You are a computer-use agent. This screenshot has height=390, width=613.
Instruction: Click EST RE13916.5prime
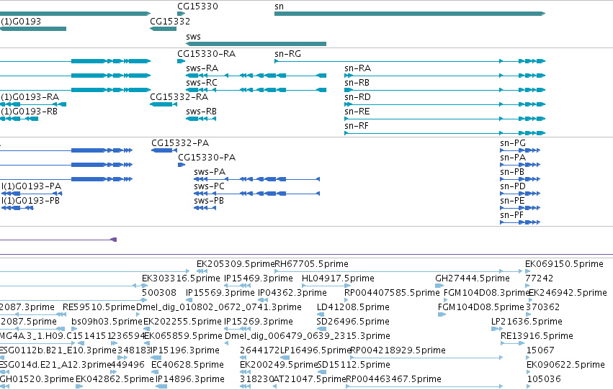click(x=537, y=337)
